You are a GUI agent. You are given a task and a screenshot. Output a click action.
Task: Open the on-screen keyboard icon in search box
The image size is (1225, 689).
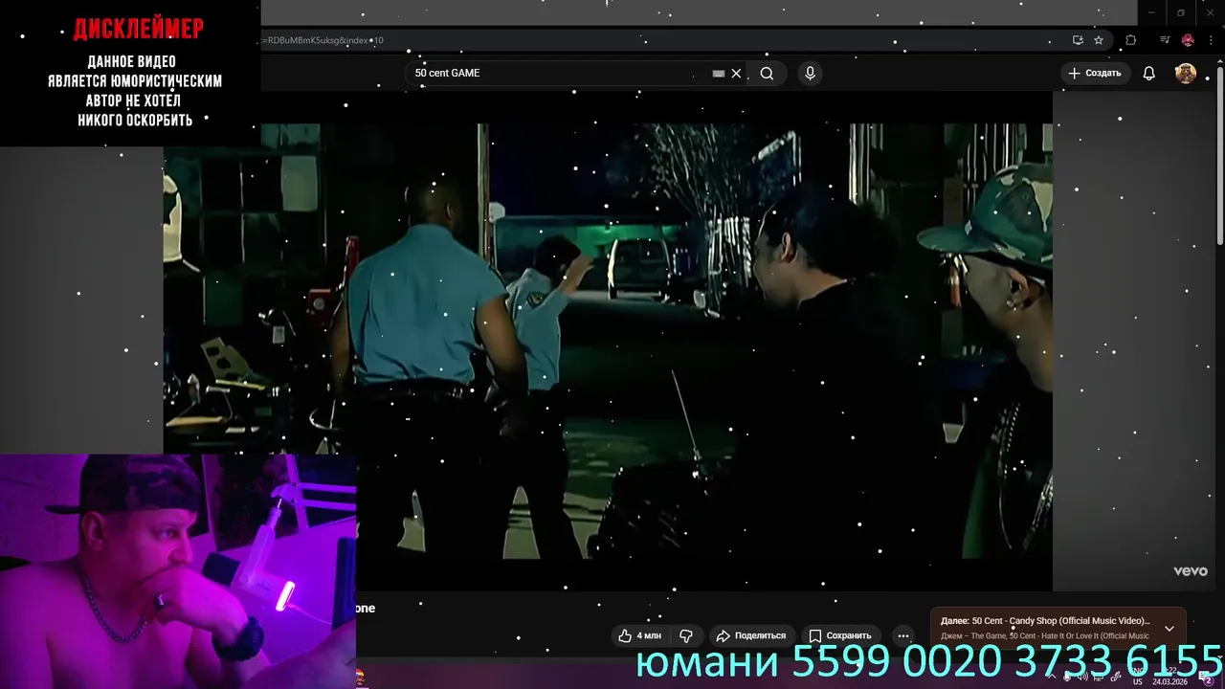[719, 73]
